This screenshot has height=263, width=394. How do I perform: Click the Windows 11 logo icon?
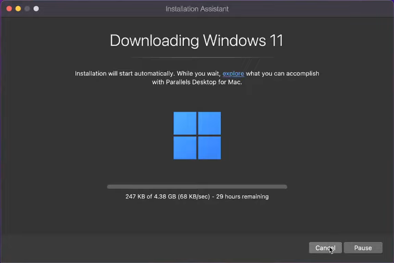click(x=197, y=135)
